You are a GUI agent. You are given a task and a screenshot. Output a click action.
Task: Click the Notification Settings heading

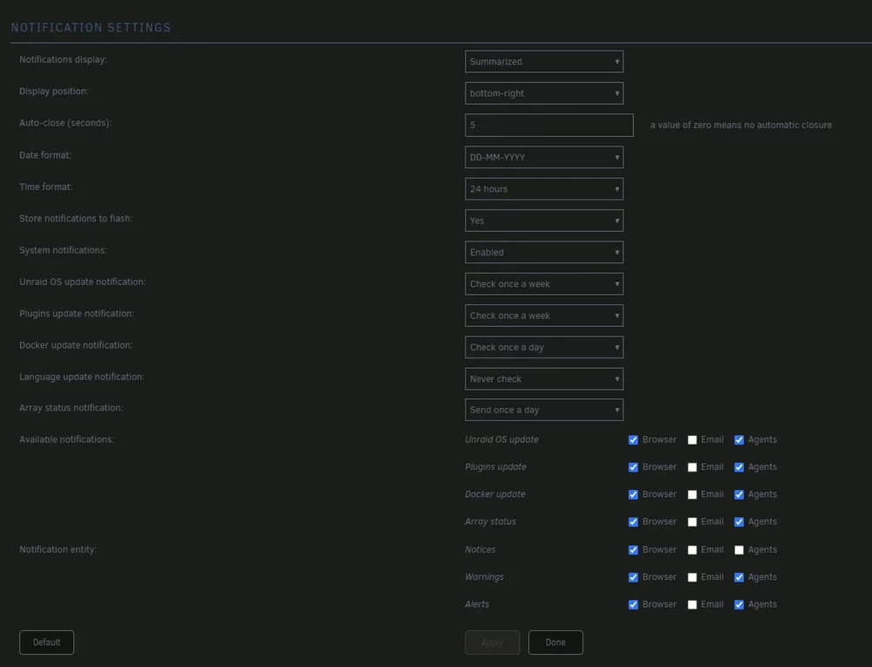tap(91, 27)
